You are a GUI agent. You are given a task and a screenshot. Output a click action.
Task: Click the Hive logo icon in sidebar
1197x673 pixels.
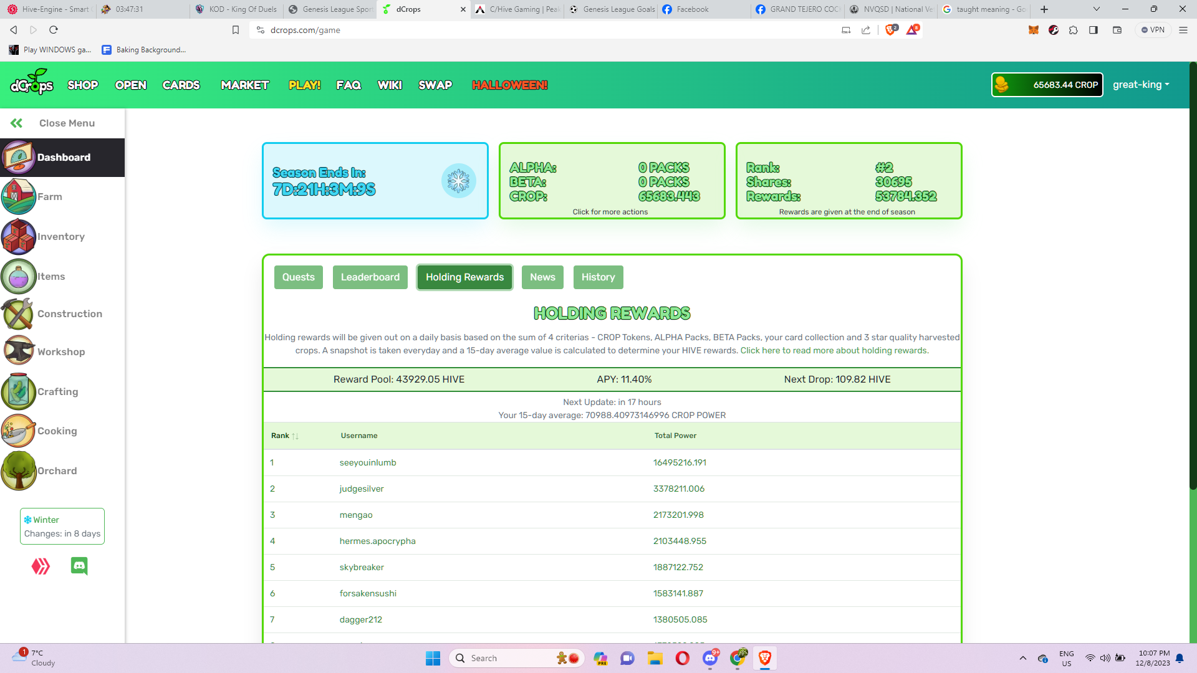click(x=41, y=566)
